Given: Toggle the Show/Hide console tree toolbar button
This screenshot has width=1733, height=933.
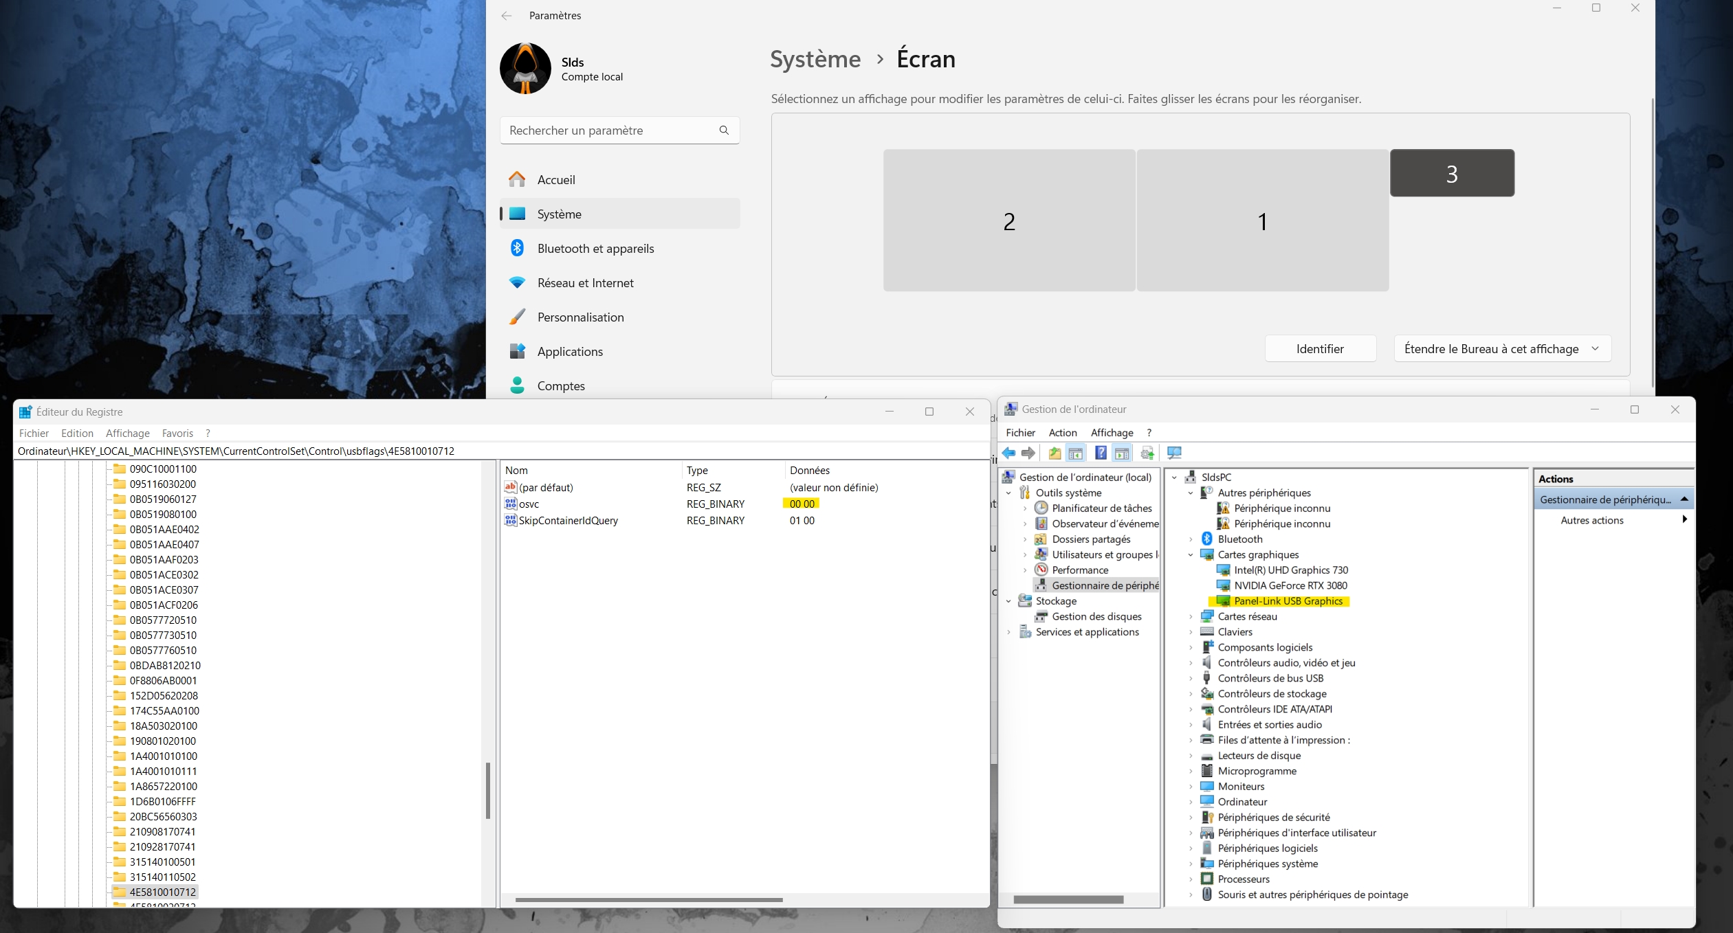Looking at the screenshot, I should [x=1076, y=453].
